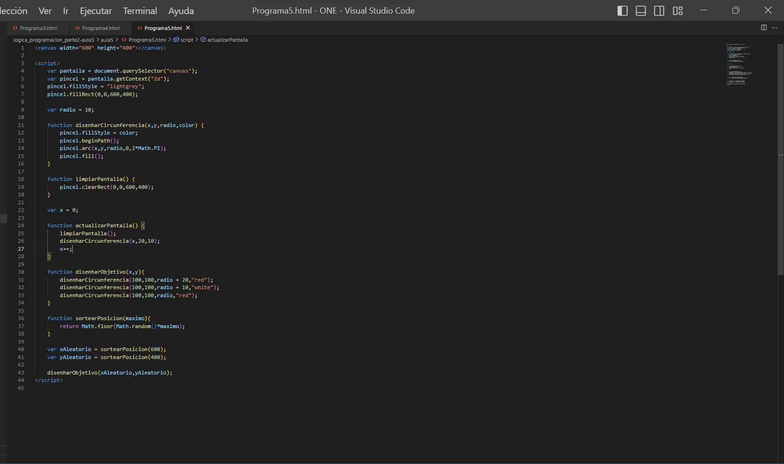Click 'actualizarPantalla()' function name on line 24
Viewport: 784px width, 464px height.
pos(107,225)
